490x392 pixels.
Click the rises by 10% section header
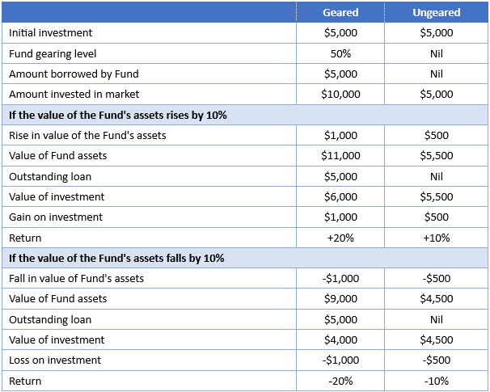(x=118, y=115)
